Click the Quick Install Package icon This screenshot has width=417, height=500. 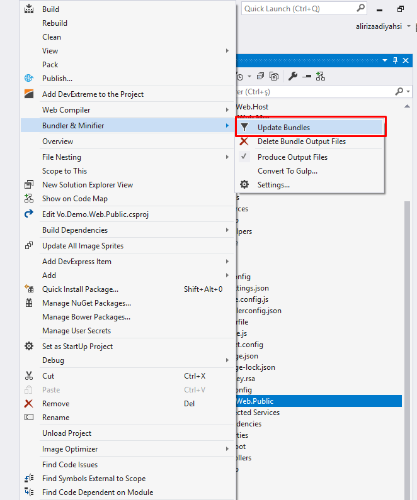(x=29, y=289)
